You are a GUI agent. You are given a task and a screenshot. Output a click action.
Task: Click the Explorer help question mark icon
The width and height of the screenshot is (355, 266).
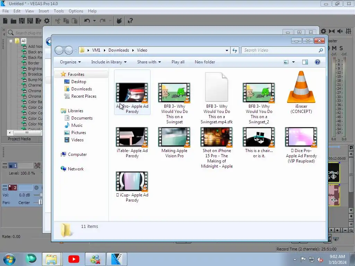(318, 62)
